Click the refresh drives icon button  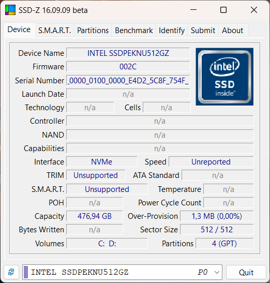(11, 272)
